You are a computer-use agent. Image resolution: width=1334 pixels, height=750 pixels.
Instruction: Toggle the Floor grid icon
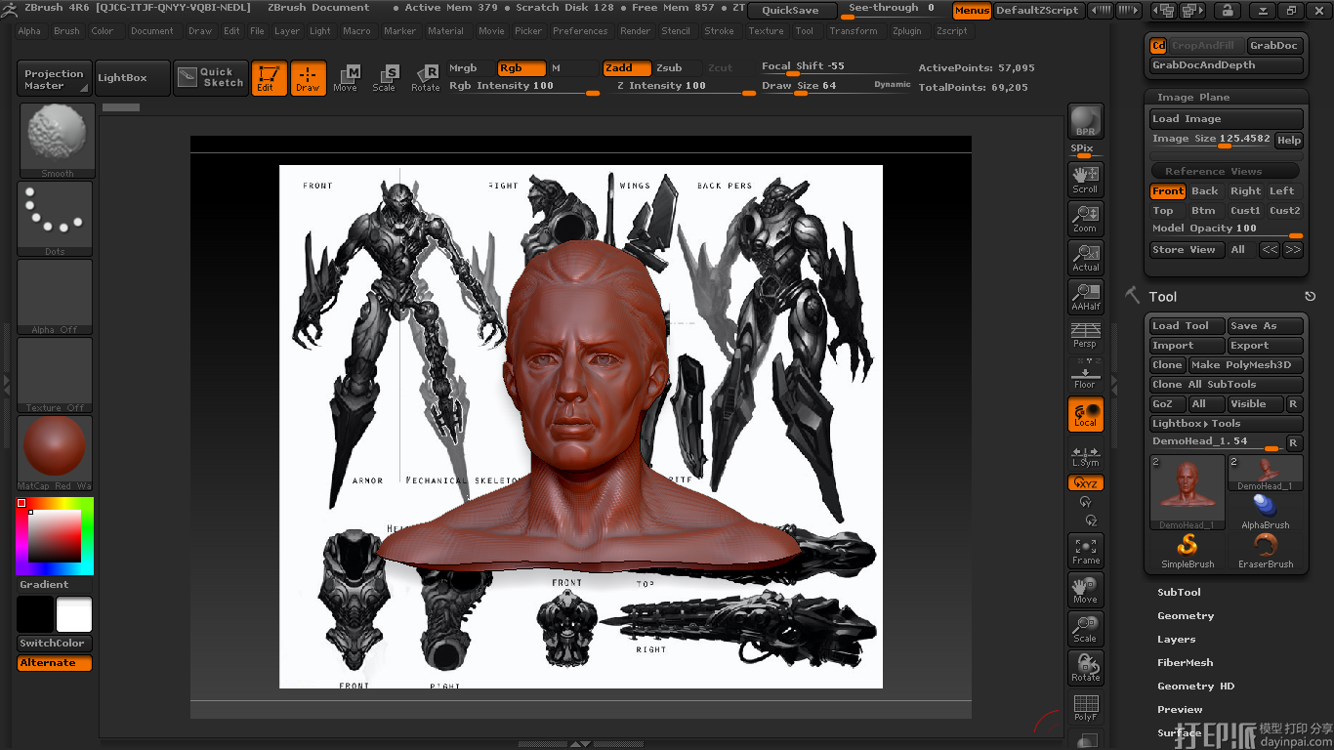(1086, 374)
